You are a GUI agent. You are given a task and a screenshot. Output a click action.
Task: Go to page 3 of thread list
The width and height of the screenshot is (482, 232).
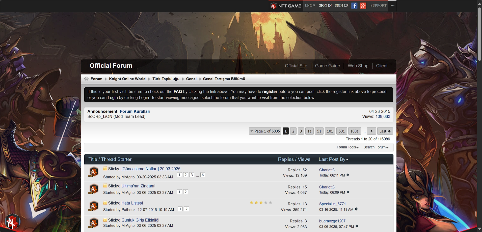(x=301, y=131)
